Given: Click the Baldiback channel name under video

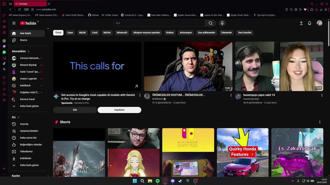Looking at the screenshot, I should point(158,99).
